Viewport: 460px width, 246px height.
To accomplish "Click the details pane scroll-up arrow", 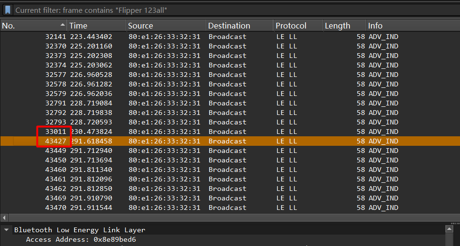I will pyautogui.click(x=450, y=229).
